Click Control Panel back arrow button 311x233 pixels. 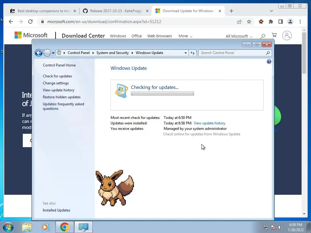point(39,53)
